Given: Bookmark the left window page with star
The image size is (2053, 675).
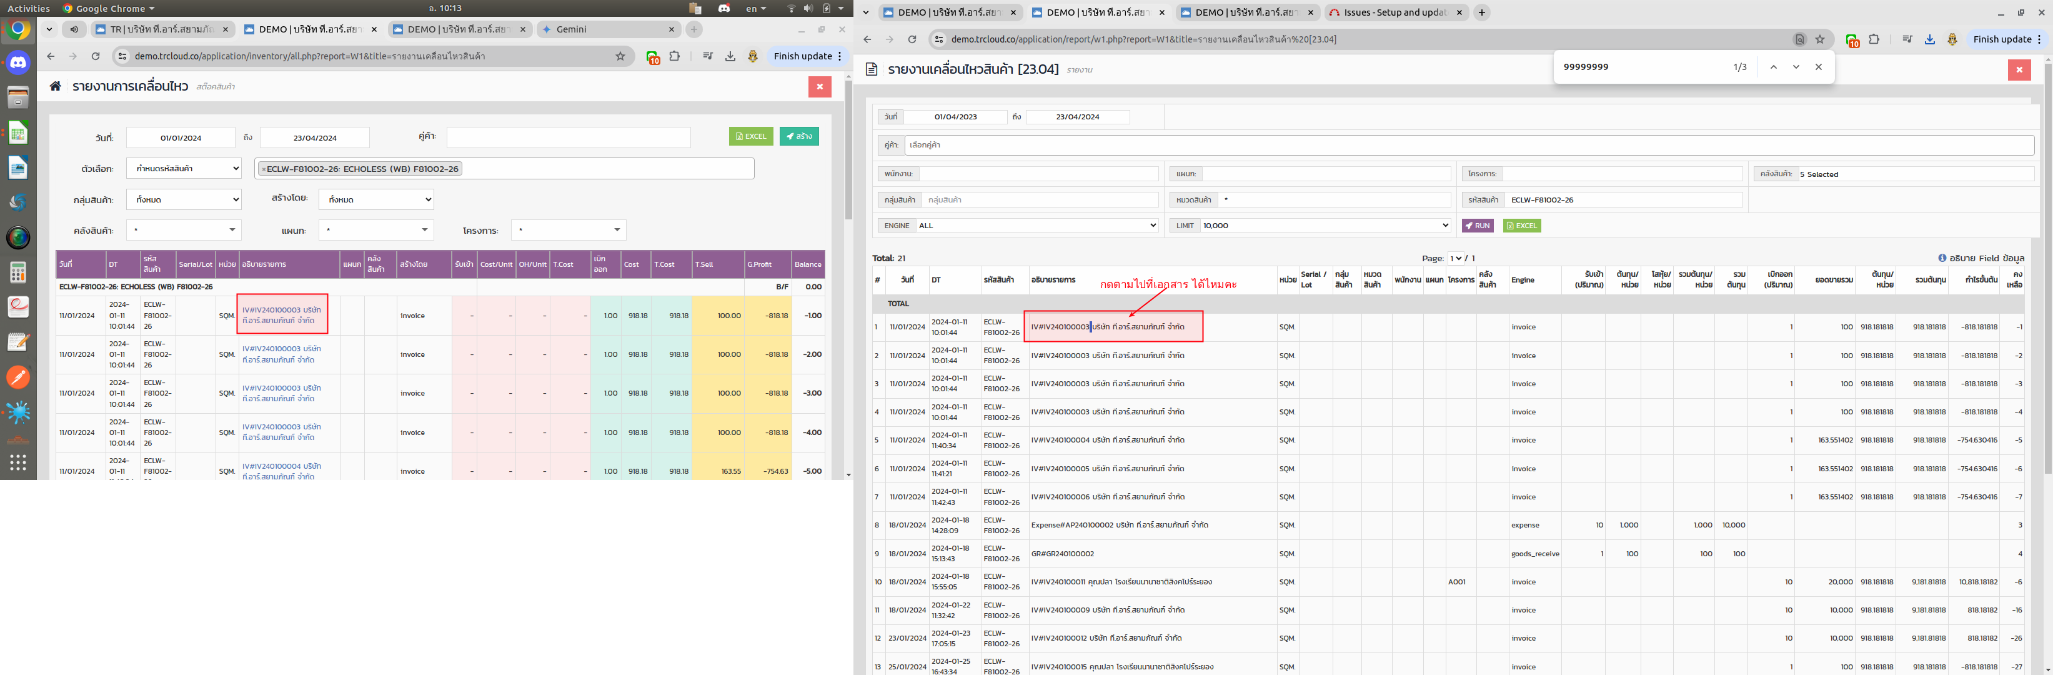Looking at the screenshot, I should [620, 56].
